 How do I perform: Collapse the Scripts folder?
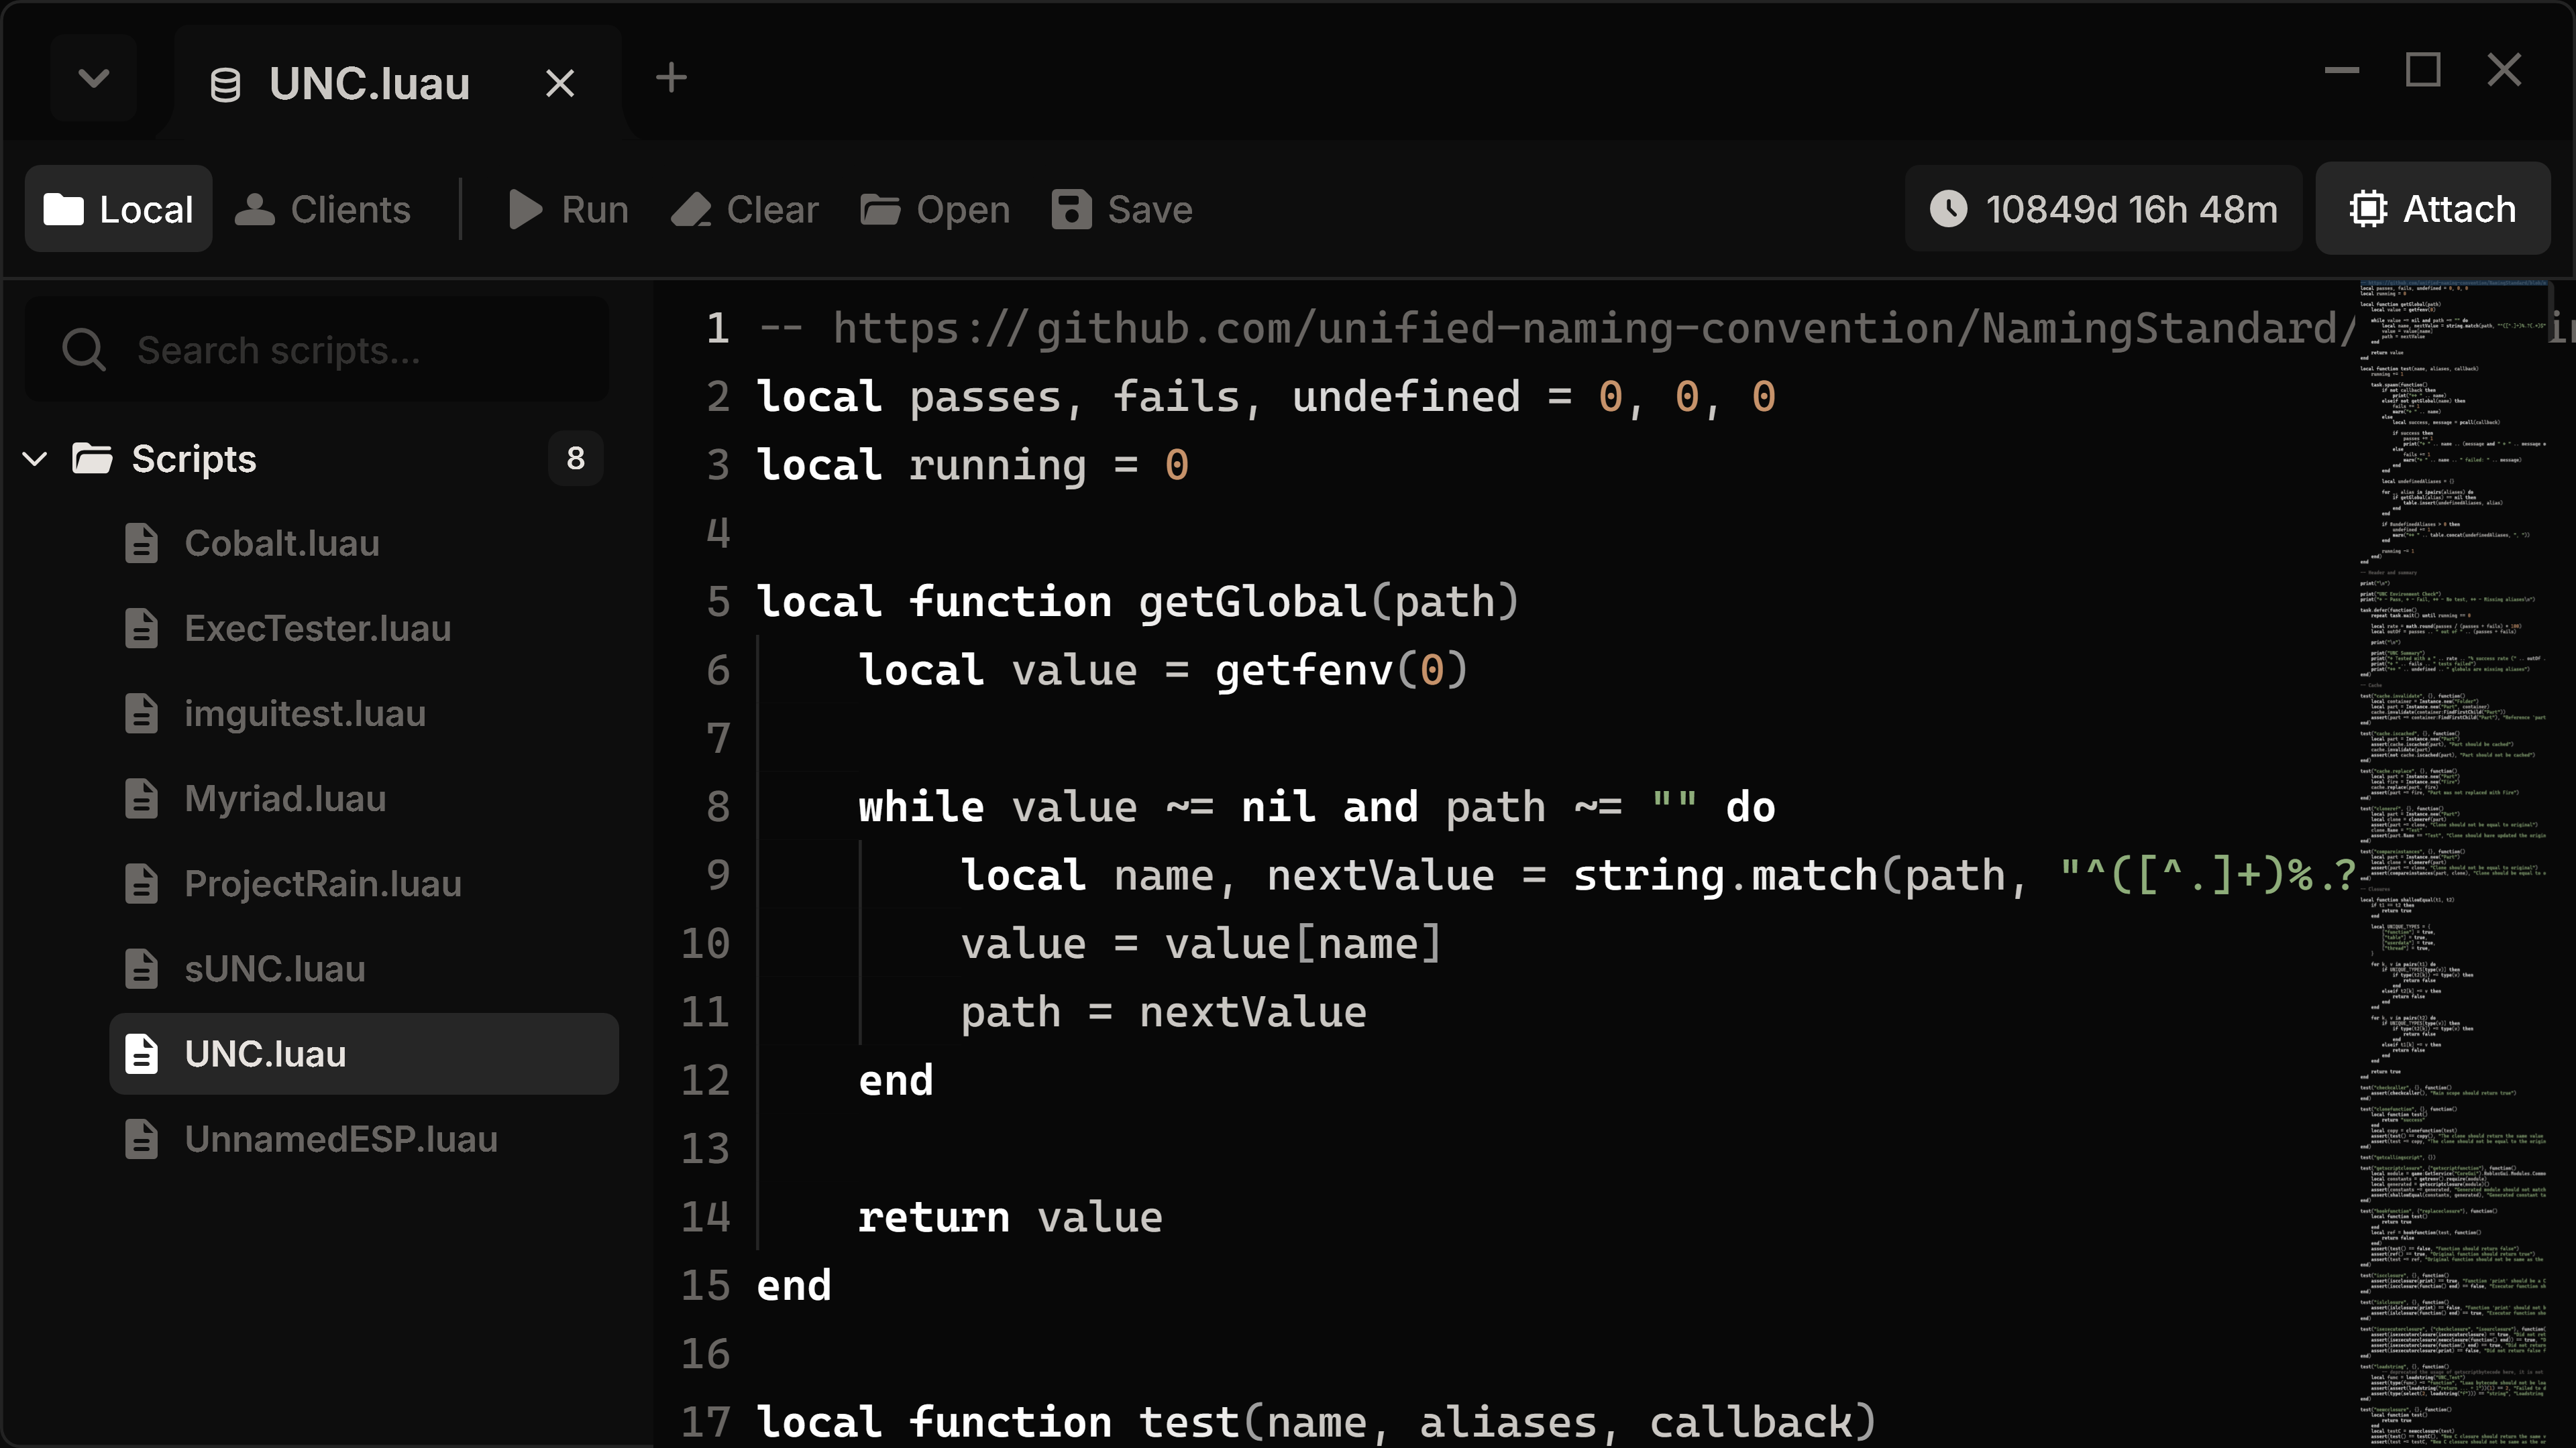coord(35,459)
